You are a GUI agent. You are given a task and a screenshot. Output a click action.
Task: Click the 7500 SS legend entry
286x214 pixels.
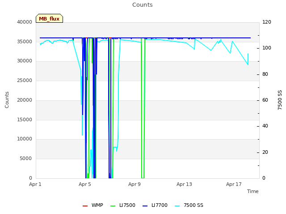point(189,205)
